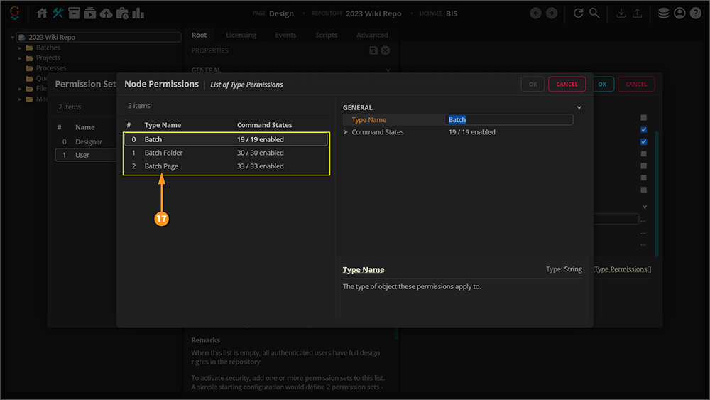Expand the Projects tree node
710x400 pixels.
[x=21, y=58]
